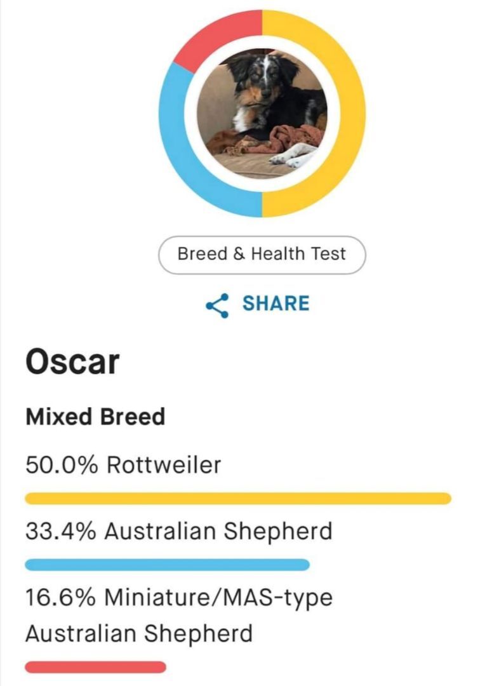Image resolution: width=492 pixels, height=686 pixels.
Task: Click the word Rottweiler in results
Action: coord(164,464)
